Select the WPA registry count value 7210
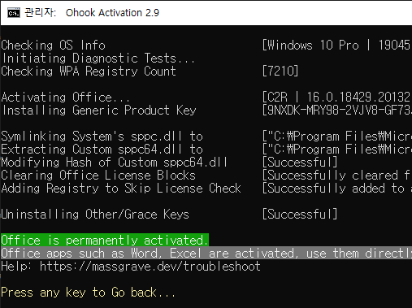Image resolution: width=412 pixels, height=308 pixels. coord(280,71)
